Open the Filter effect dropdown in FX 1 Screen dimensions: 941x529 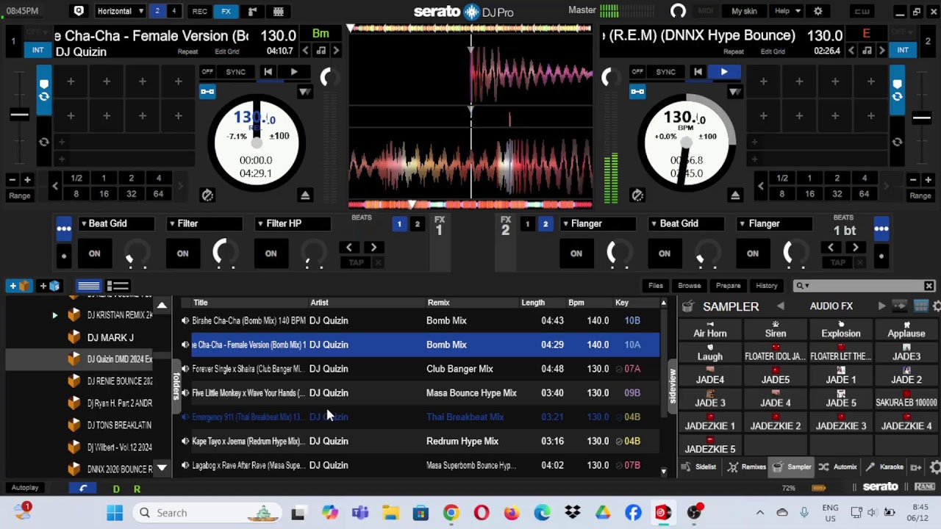coord(204,223)
